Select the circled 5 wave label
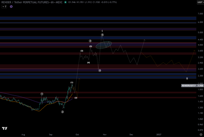 [102, 35]
